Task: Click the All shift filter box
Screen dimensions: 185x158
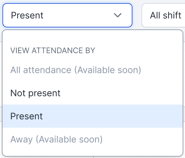Action: click(x=163, y=15)
